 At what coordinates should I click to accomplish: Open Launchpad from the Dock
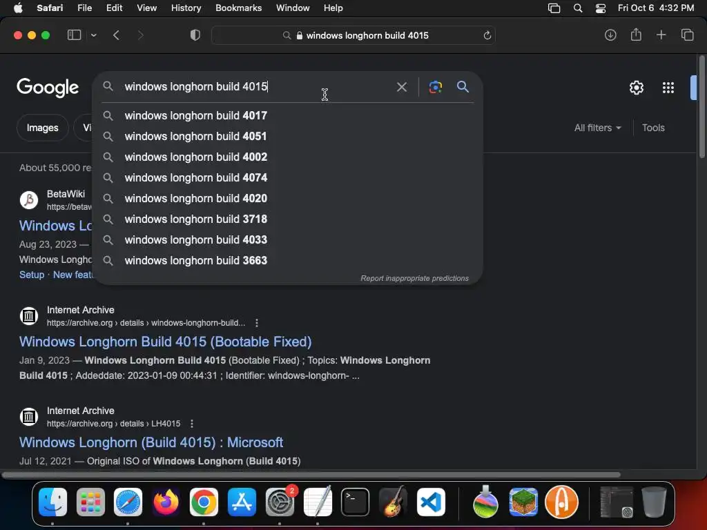90,502
